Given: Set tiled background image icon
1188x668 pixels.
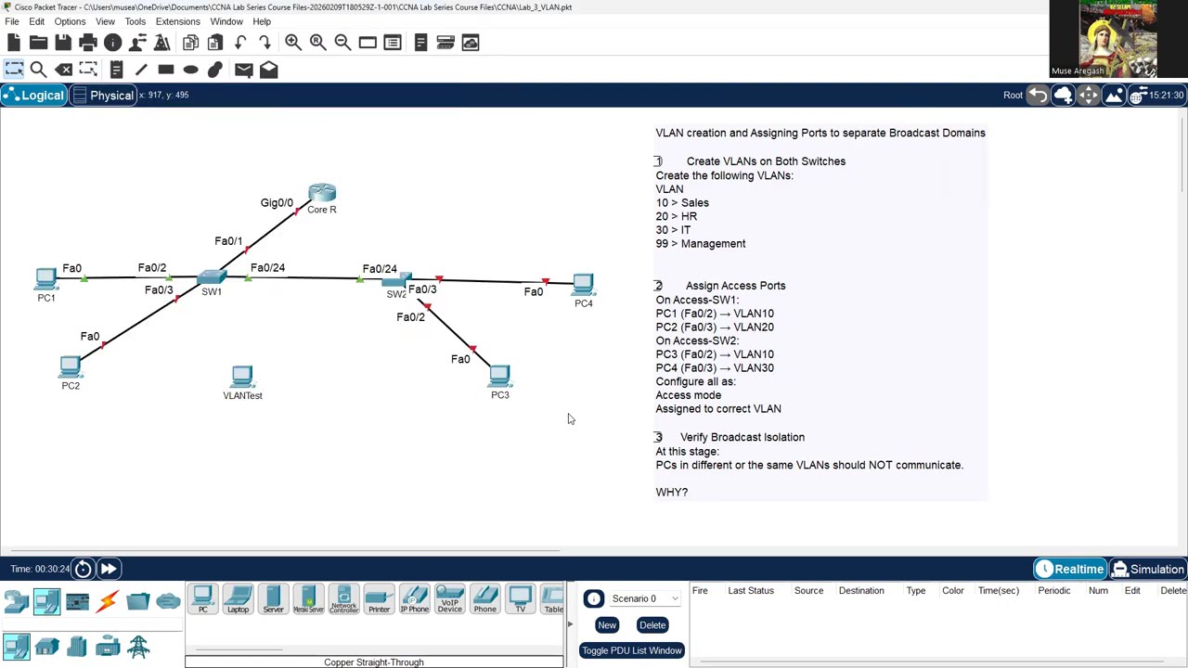Looking at the screenshot, I should [x=1113, y=96].
